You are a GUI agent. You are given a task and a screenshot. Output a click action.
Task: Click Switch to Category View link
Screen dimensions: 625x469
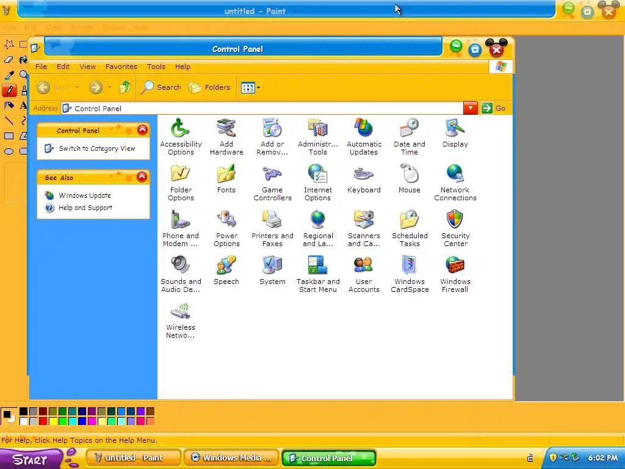click(x=97, y=148)
